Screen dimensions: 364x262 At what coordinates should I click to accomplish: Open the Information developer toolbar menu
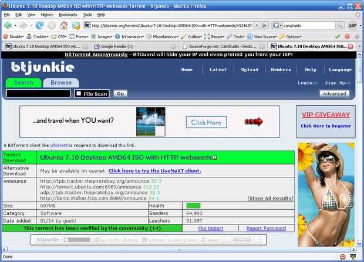tap(130, 36)
